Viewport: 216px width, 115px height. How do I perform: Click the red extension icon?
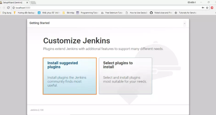click(x=212, y=8)
